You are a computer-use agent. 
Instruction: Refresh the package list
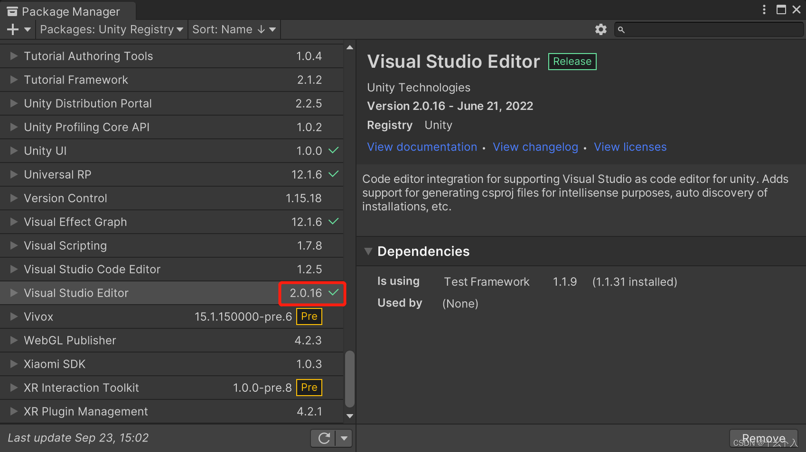coord(323,438)
